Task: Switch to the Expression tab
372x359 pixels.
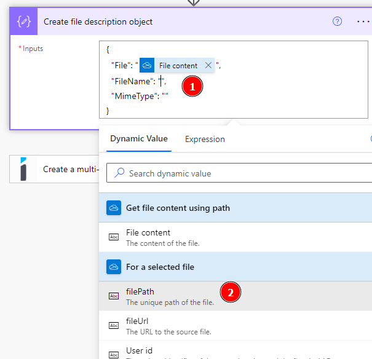Action: 205,140
